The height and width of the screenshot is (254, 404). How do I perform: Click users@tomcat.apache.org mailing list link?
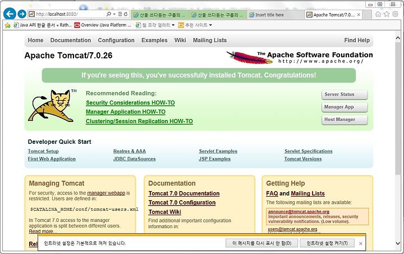292,229
